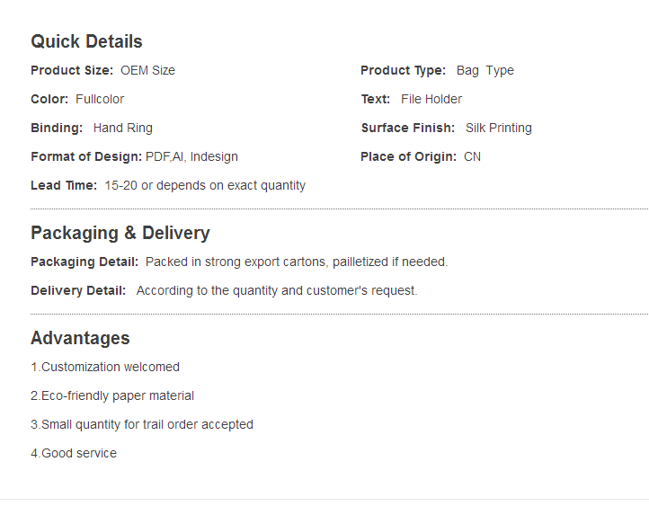649x506 pixels.
Task: Click the Advantages heading
Action: 80,338
